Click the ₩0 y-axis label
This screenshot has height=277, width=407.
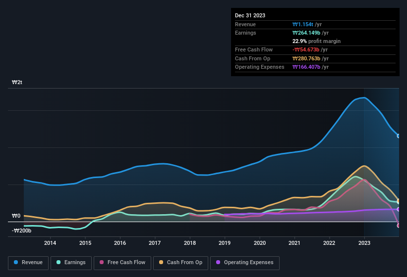click(x=16, y=216)
